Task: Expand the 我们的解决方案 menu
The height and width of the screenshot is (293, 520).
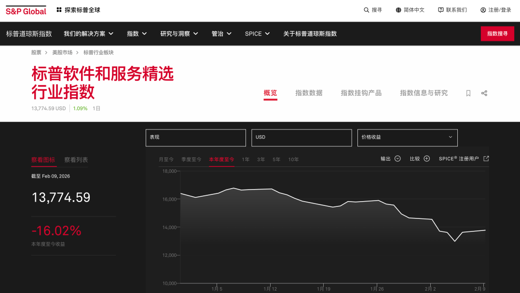Action: coord(89,34)
